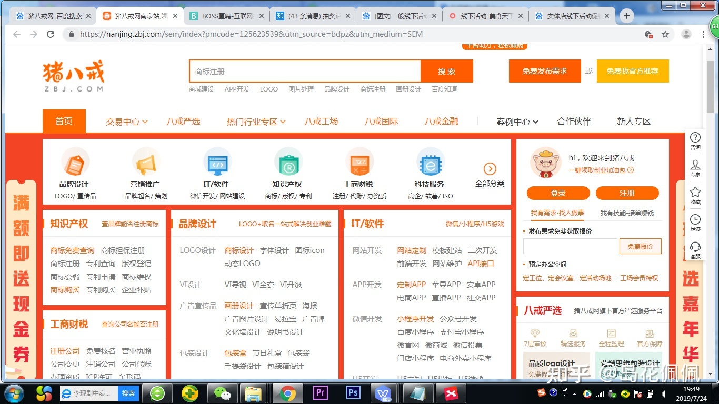Reload the page with the refresh icon

click(51, 34)
